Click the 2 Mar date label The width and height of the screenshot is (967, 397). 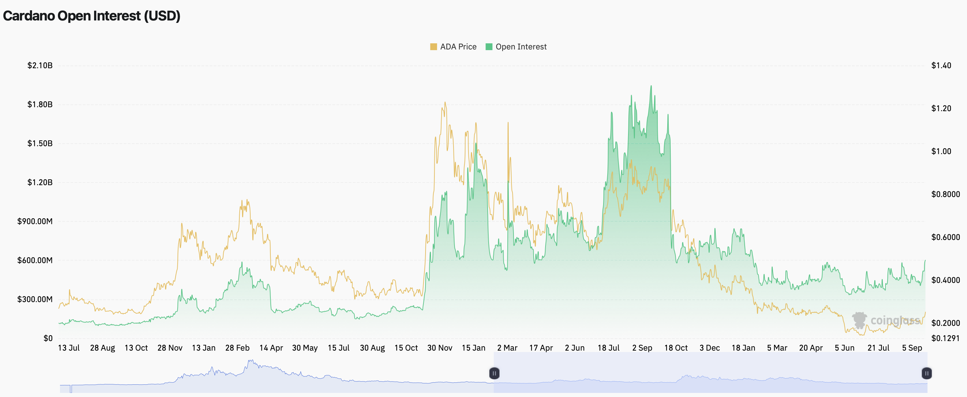tap(507, 348)
